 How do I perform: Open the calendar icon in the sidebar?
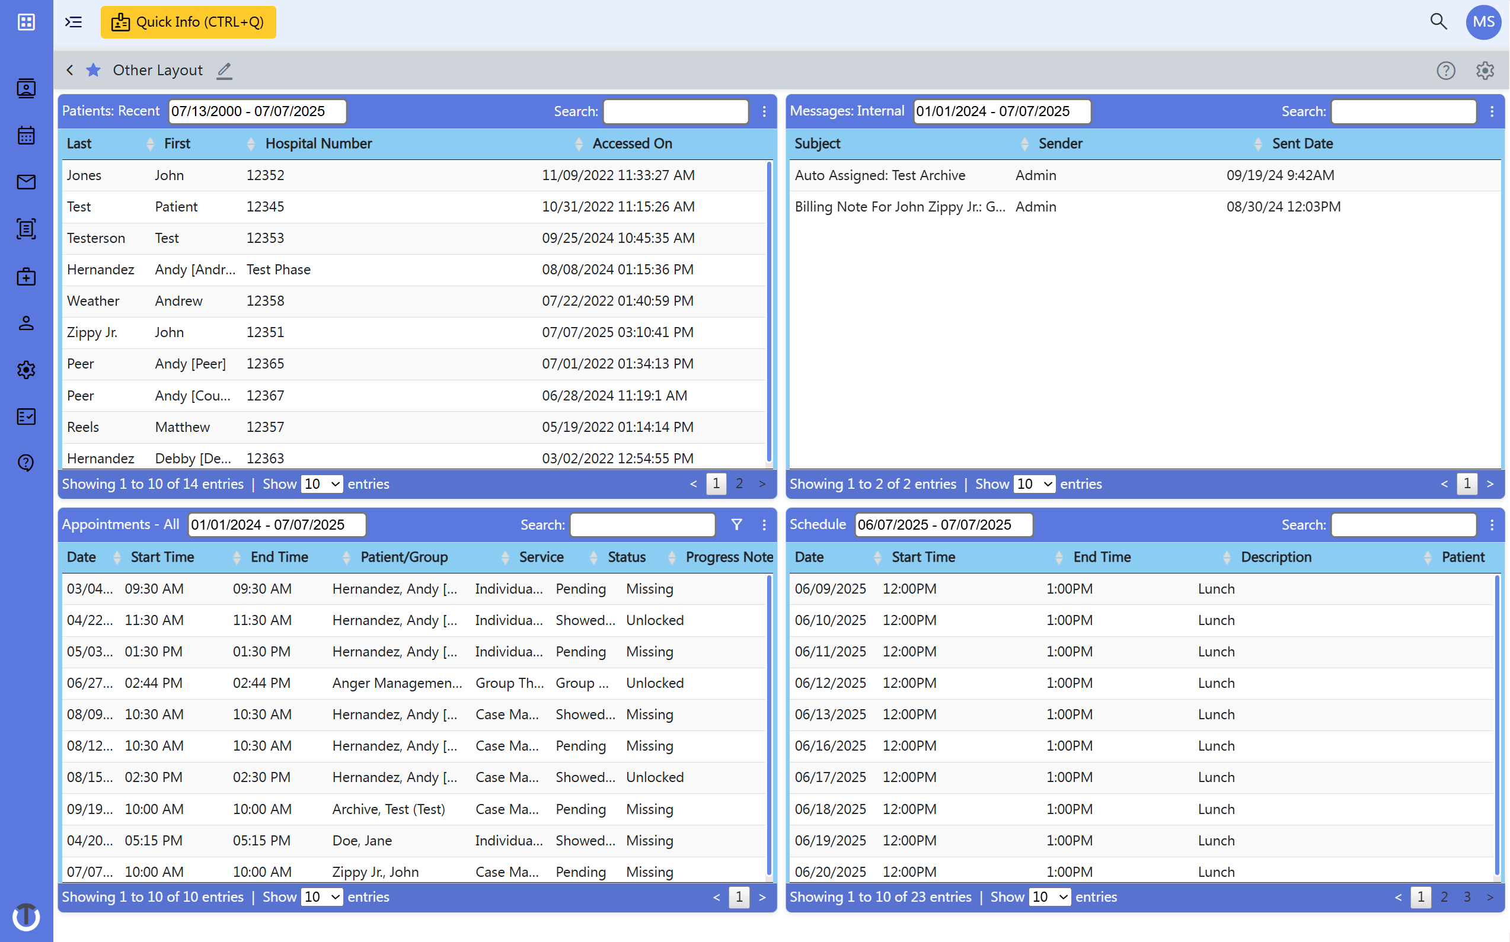click(x=25, y=135)
